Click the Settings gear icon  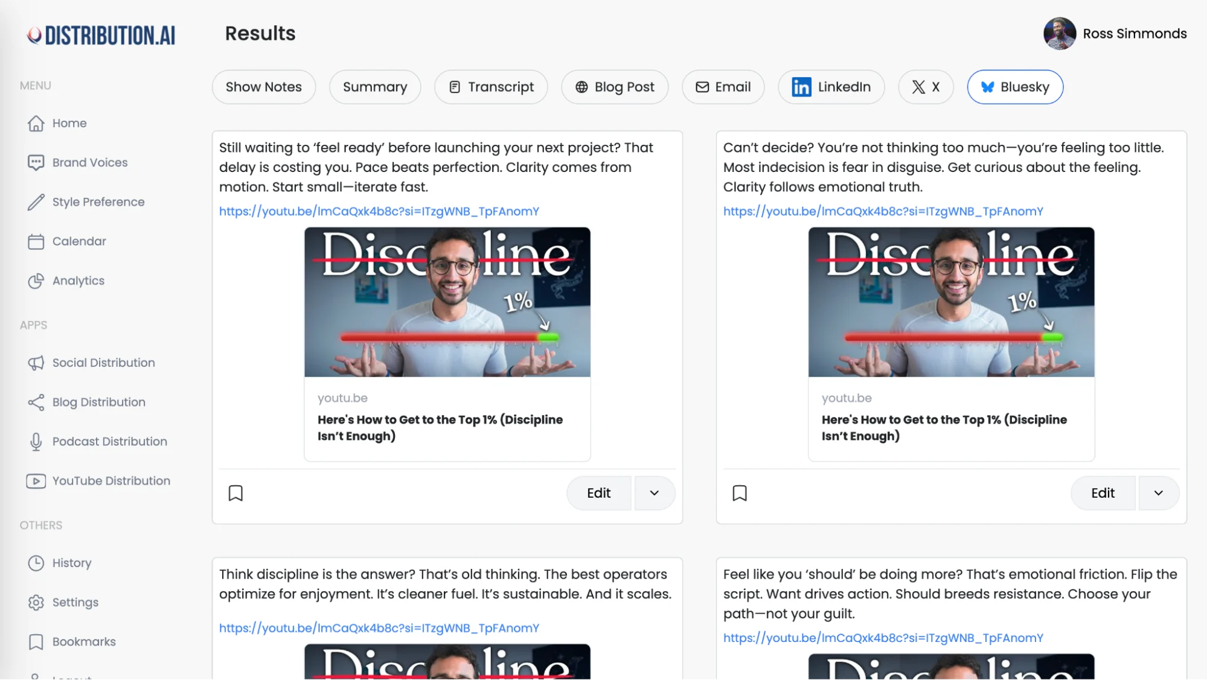click(36, 602)
